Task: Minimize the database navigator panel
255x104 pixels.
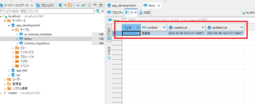Action: pos(95,5)
